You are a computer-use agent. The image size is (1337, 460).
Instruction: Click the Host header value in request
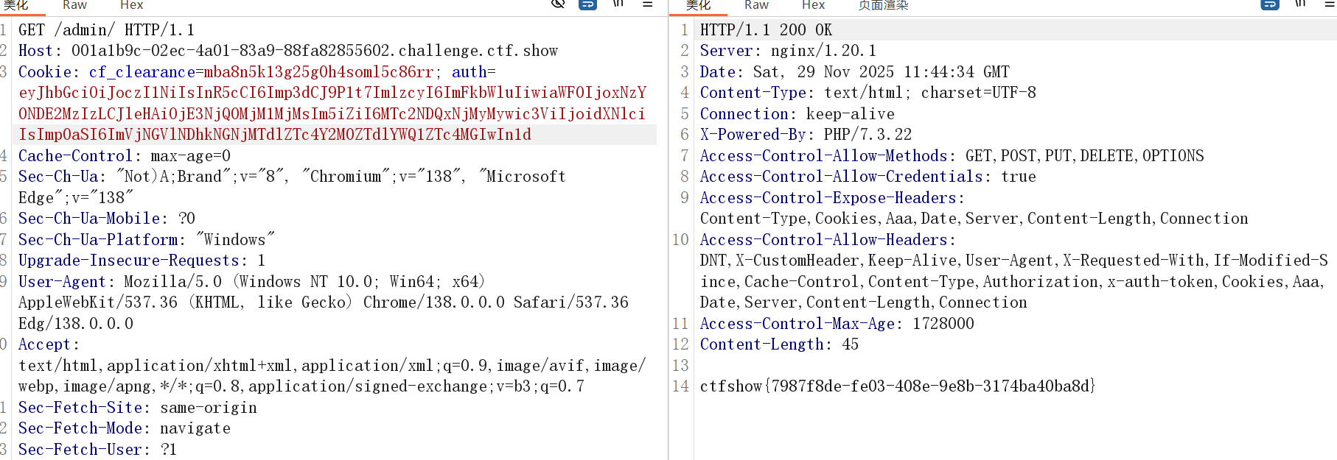pyautogui.click(x=314, y=51)
